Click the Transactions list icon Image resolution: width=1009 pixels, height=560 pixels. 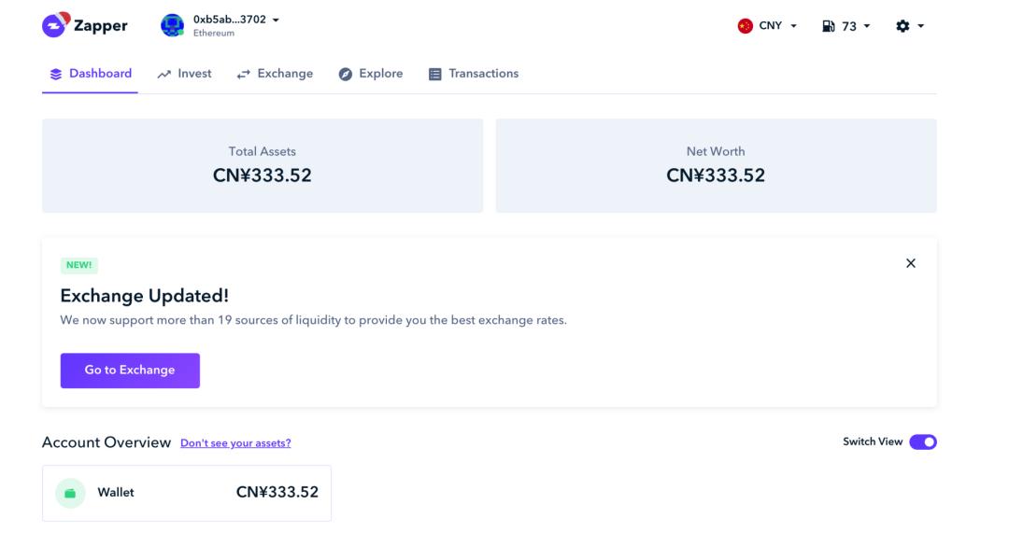[435, 74]
